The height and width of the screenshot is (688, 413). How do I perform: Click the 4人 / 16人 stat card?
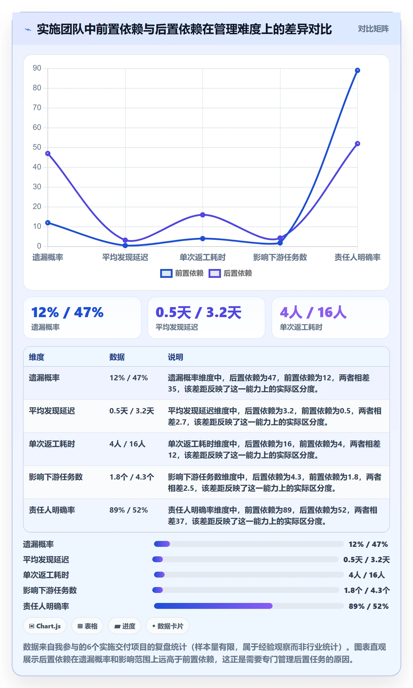click(331, 318)
